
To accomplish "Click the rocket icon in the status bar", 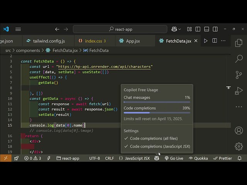I will click(16, 158).
